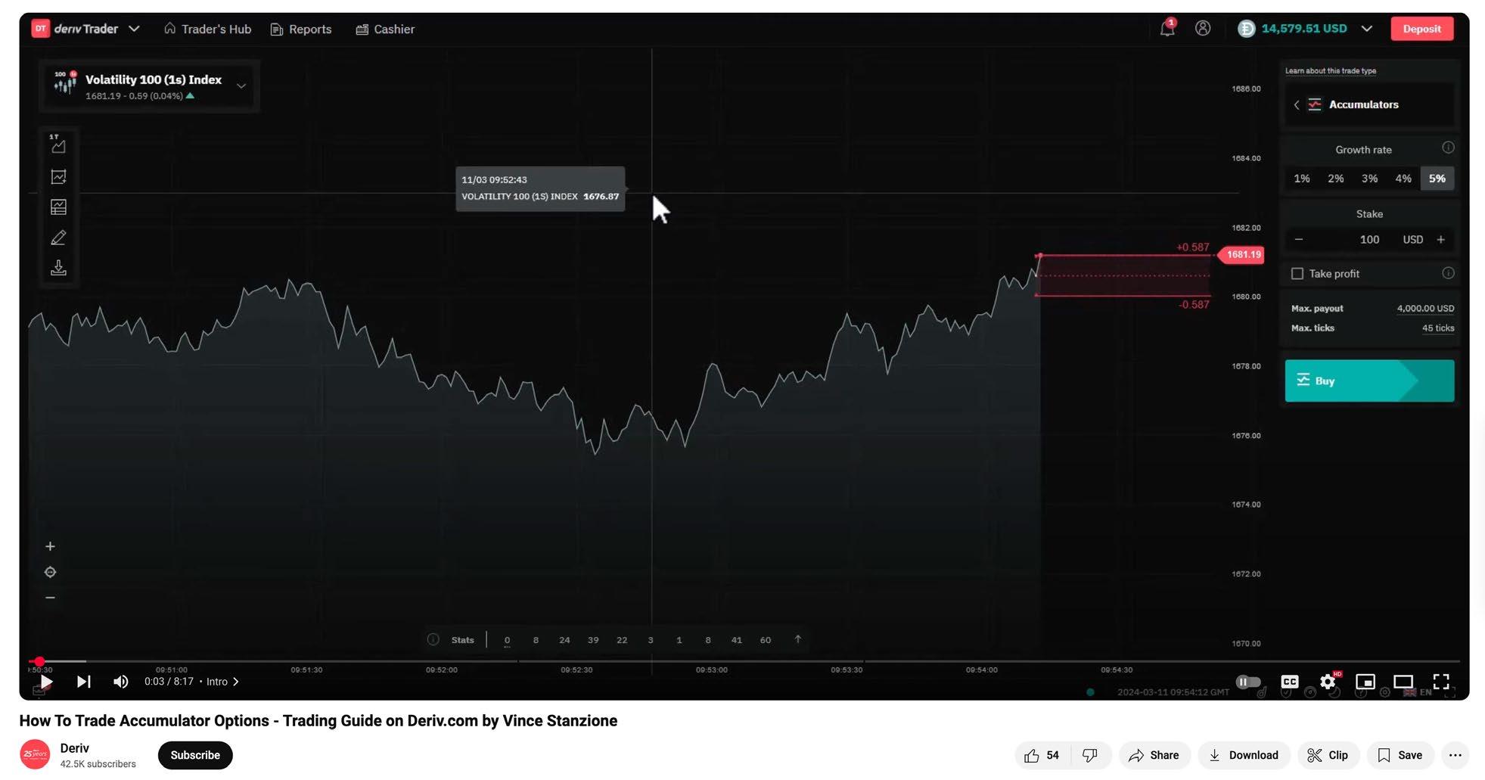Select the 3% growth rate

pos(1370,179)
